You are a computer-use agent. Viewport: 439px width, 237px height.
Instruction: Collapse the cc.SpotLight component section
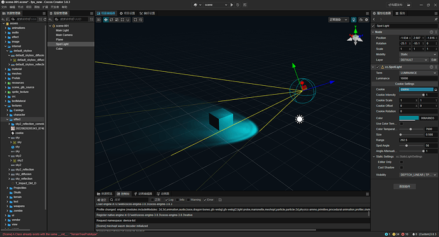point(373,67)
